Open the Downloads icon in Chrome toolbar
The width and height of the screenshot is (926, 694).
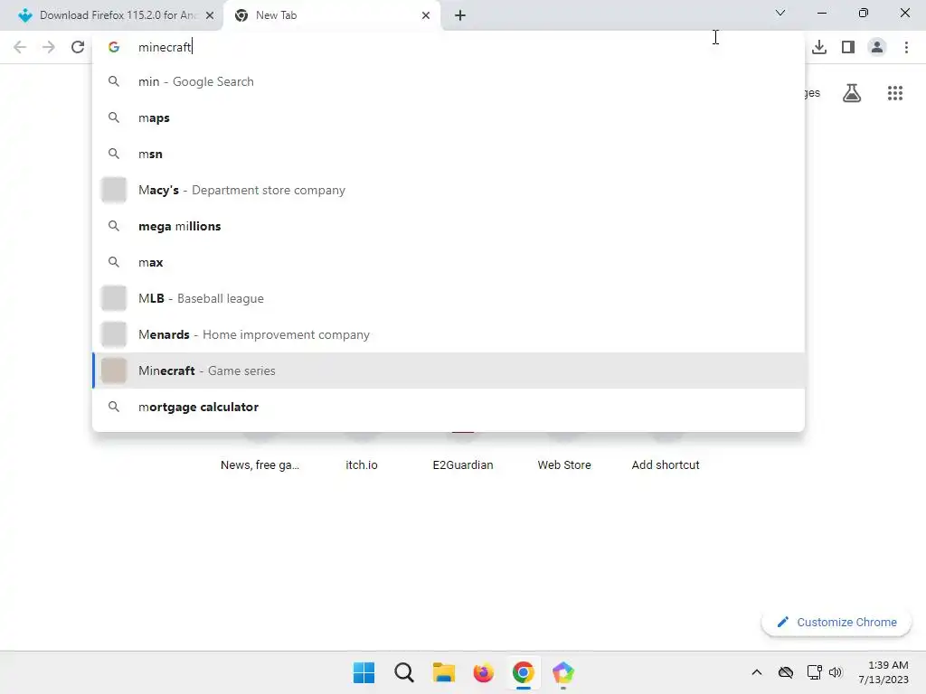[819, 47]
